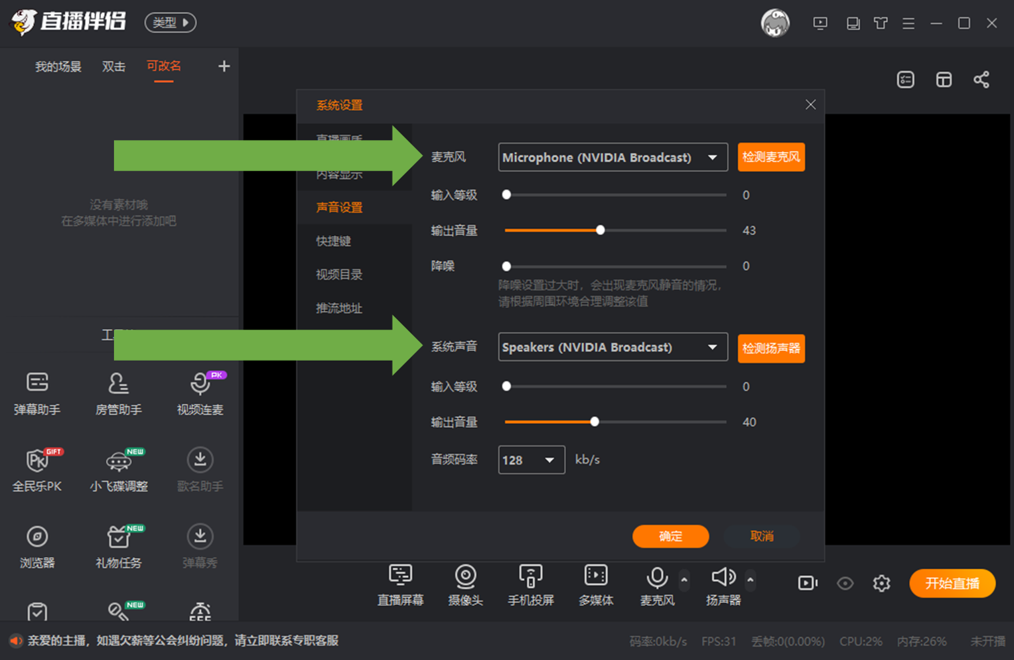
Task: Click 开始直播 to start streaming
Action: [952, 583]
